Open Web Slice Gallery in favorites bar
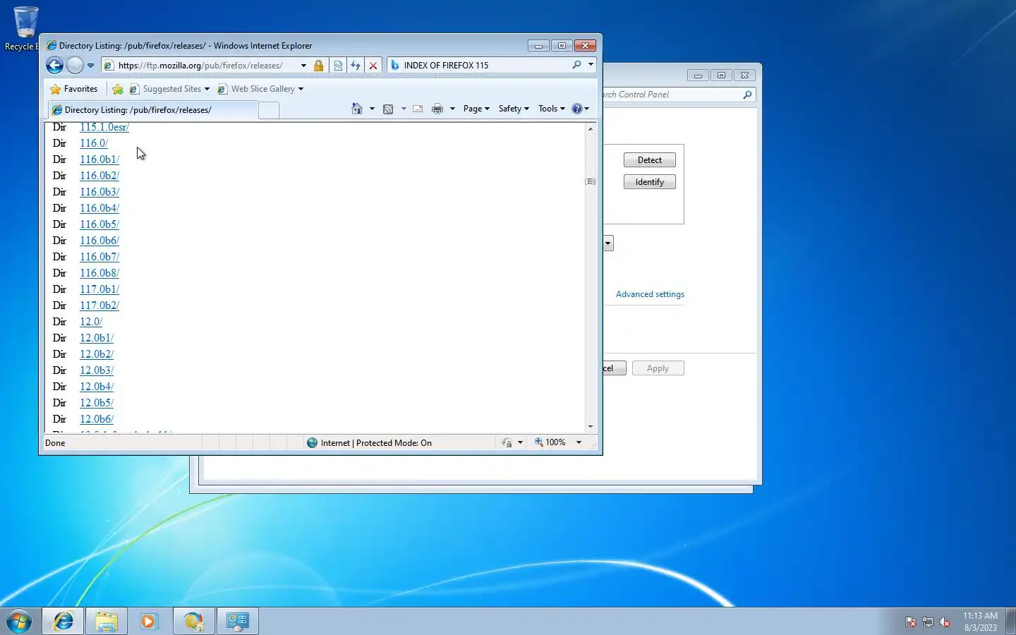Image resolution: width=1016 pixels, height=635 pixels. pos(260,89)
